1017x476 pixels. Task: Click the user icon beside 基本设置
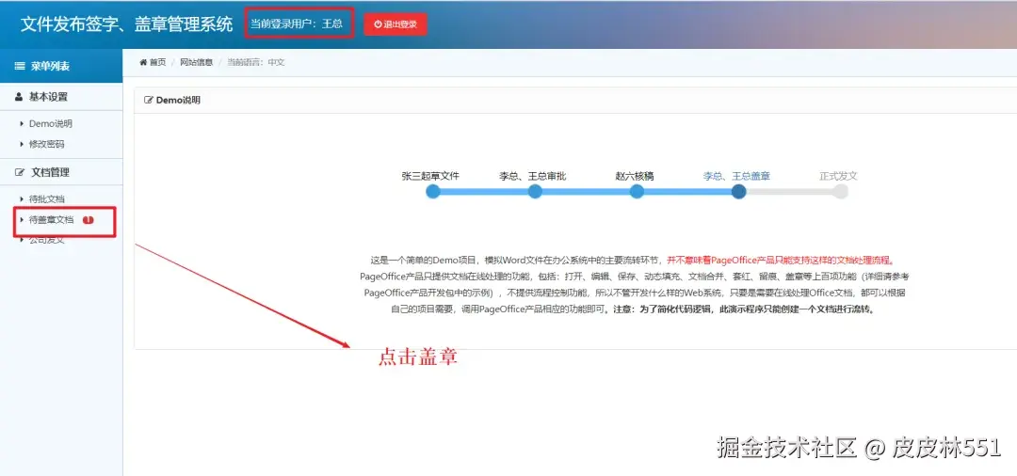coord(19,97)
